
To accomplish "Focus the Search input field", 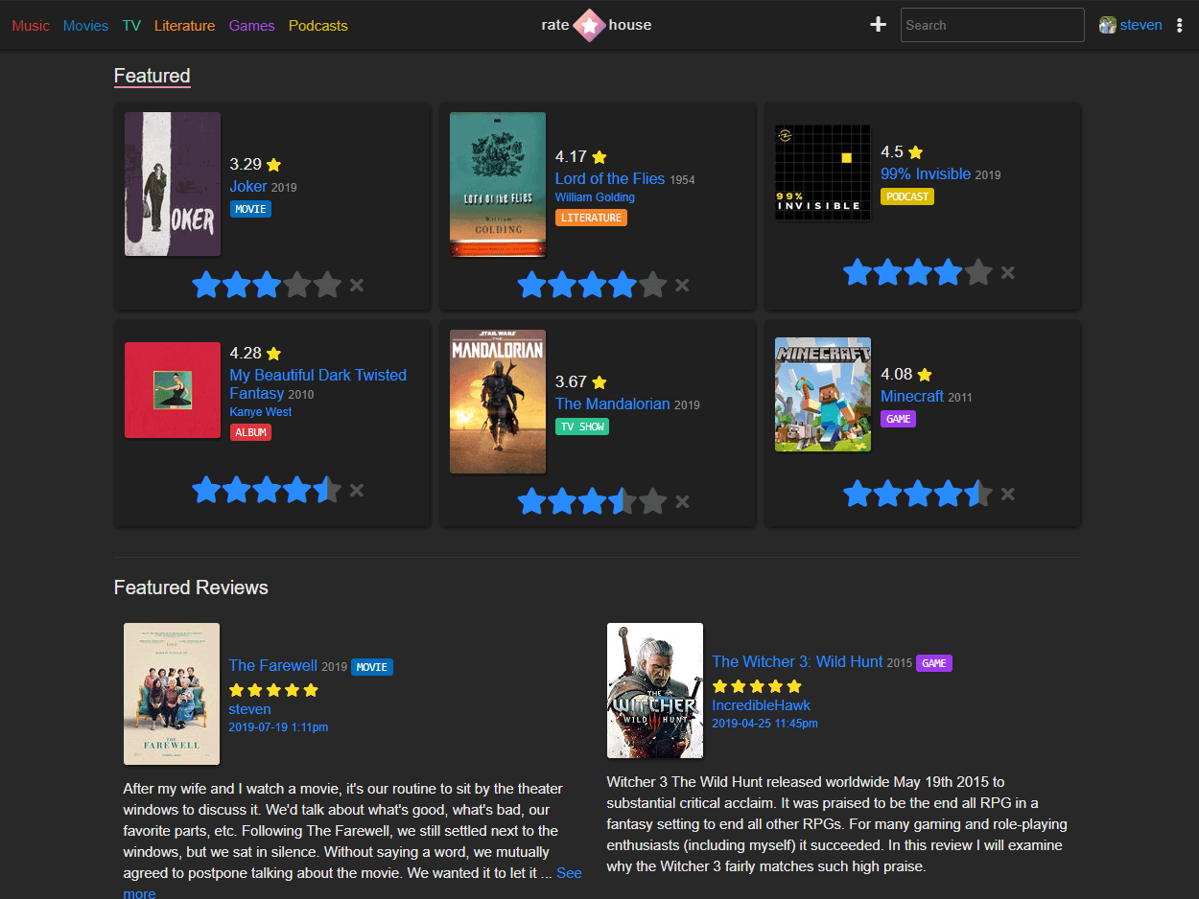I will pos(992,25).
